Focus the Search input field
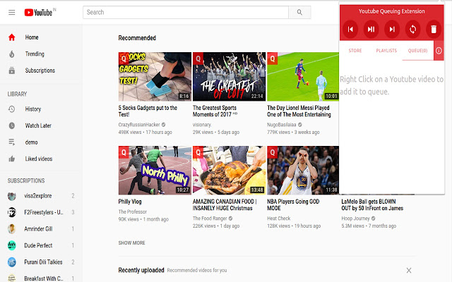Image resolution: width=452 pixels, height=282 pixels. [x=186, y=13]
